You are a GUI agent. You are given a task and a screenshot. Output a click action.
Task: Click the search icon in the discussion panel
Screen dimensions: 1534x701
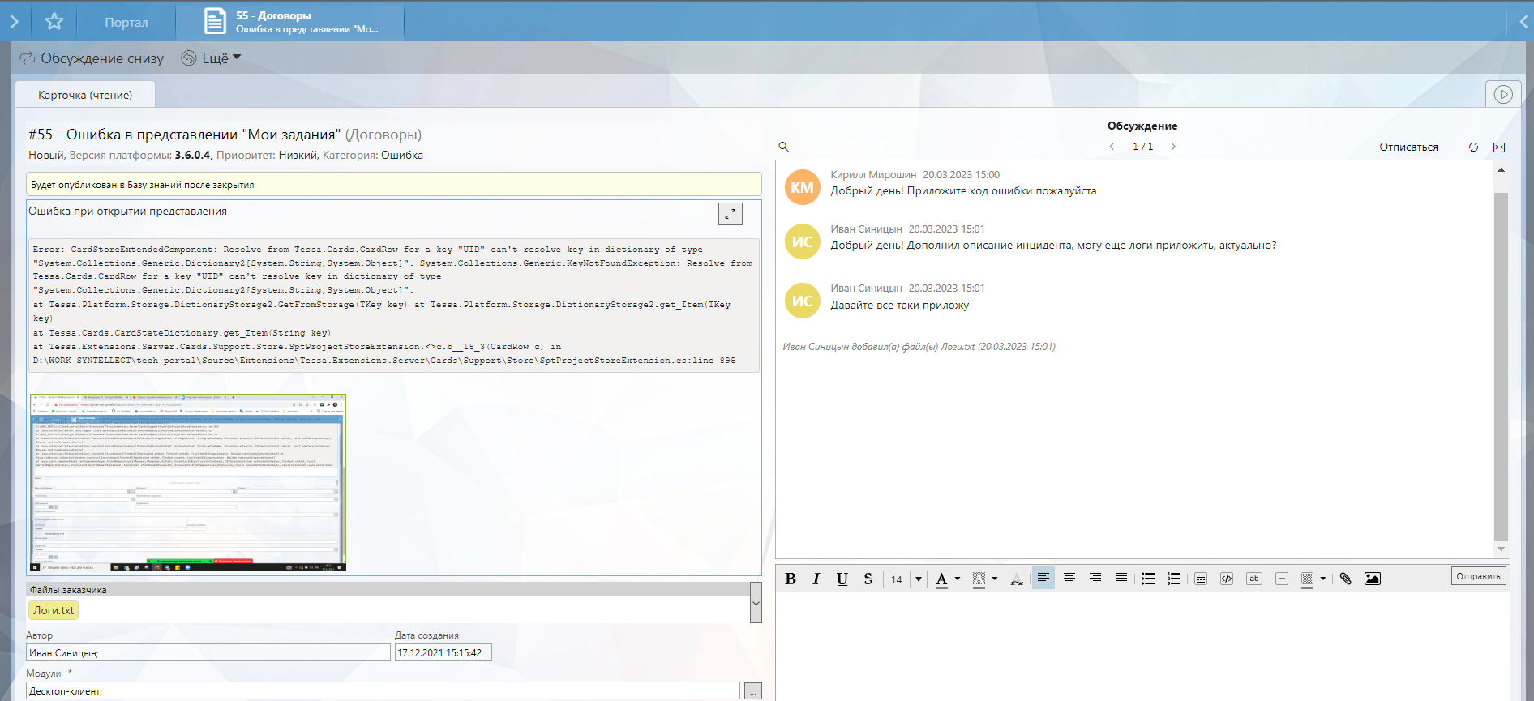click(x=783, y=147)
